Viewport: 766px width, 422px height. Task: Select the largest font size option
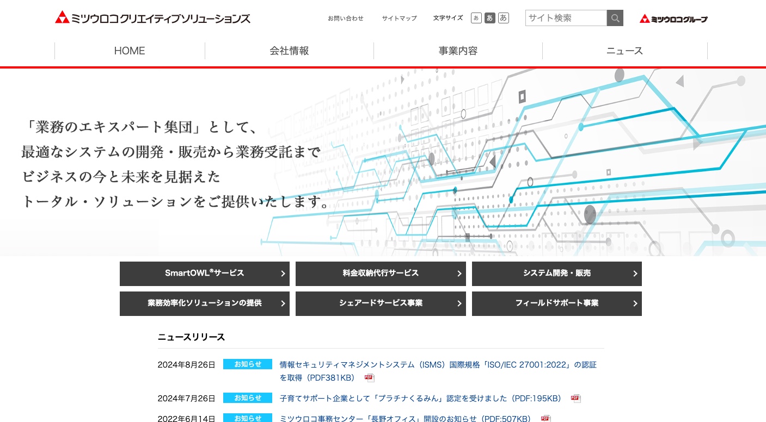[503, 18]
